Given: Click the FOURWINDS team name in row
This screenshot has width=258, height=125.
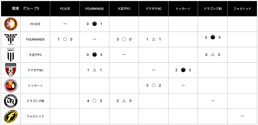Looking at the screenshot, I should point(35,40).
